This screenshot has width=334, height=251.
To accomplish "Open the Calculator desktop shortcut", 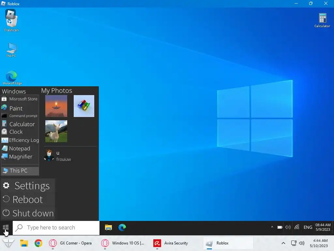I will tap(322, 20).
